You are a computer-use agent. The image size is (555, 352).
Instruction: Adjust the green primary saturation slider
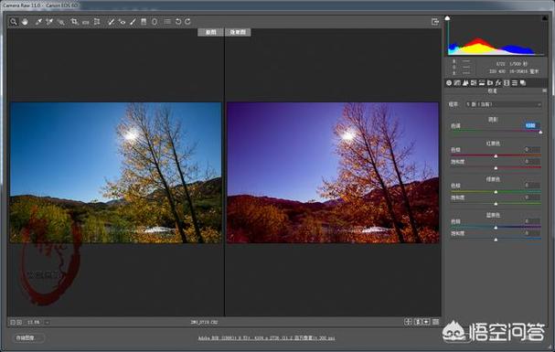click(496, 204)
